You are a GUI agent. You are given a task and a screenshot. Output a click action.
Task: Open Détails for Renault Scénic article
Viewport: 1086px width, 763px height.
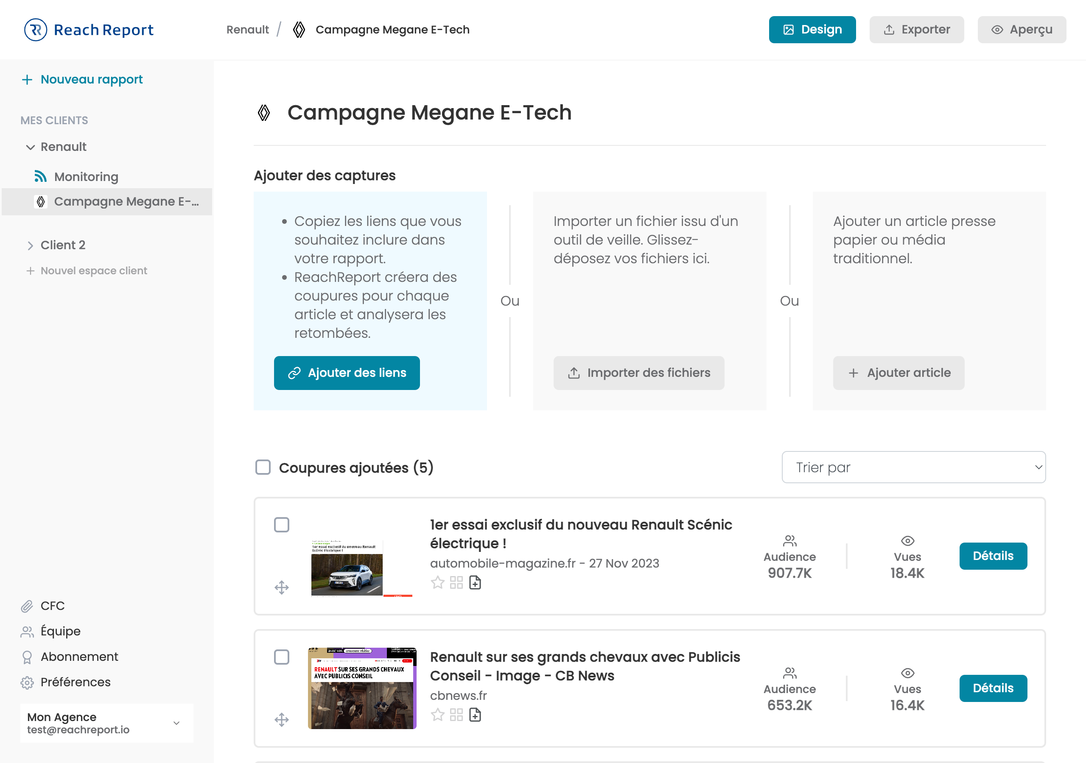pyautogui.click(x=993, y=556)
